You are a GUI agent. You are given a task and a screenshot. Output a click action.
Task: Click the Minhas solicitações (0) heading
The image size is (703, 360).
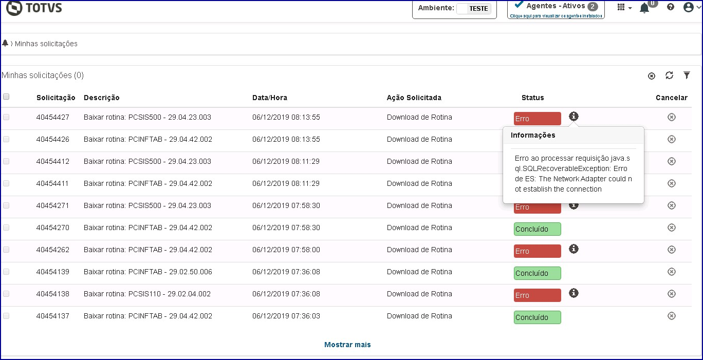[x=43, y=75]
